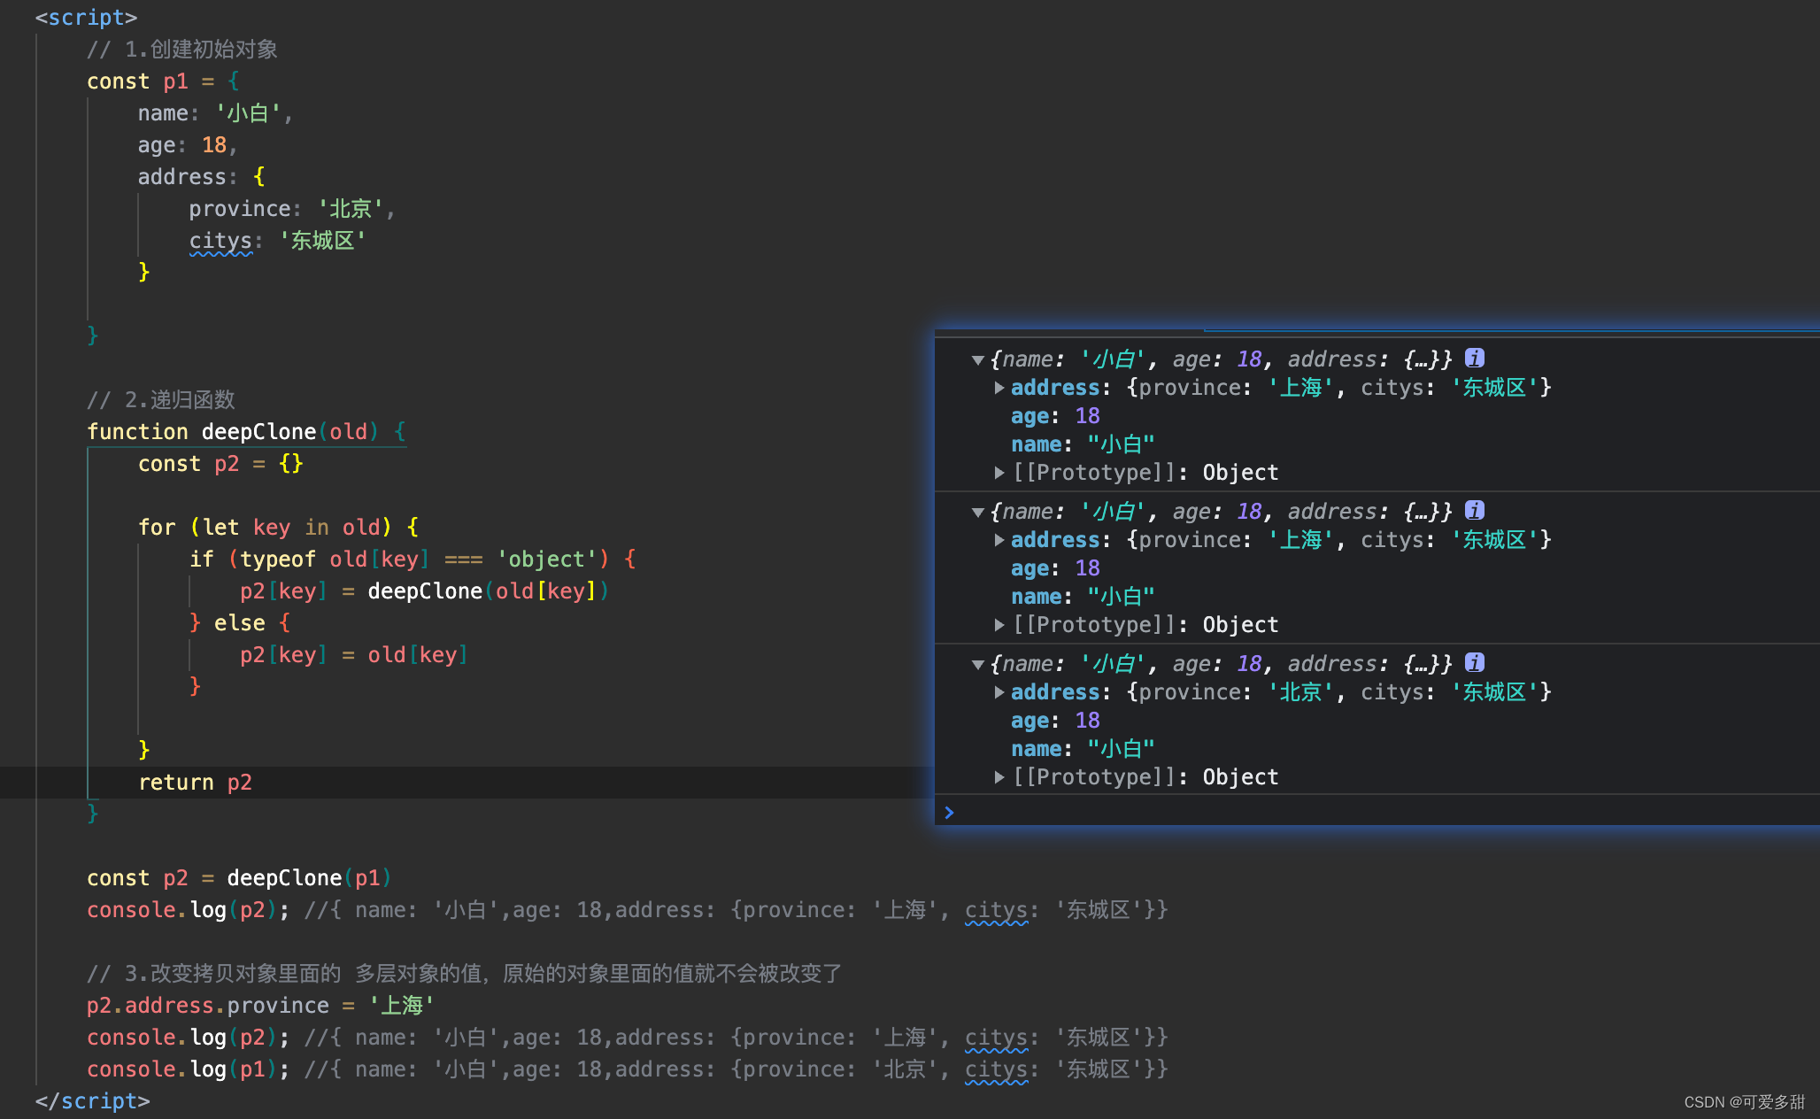The image size is (1820, 1119).
Task: Click the info icon on the second console object
Action: 1475,511
